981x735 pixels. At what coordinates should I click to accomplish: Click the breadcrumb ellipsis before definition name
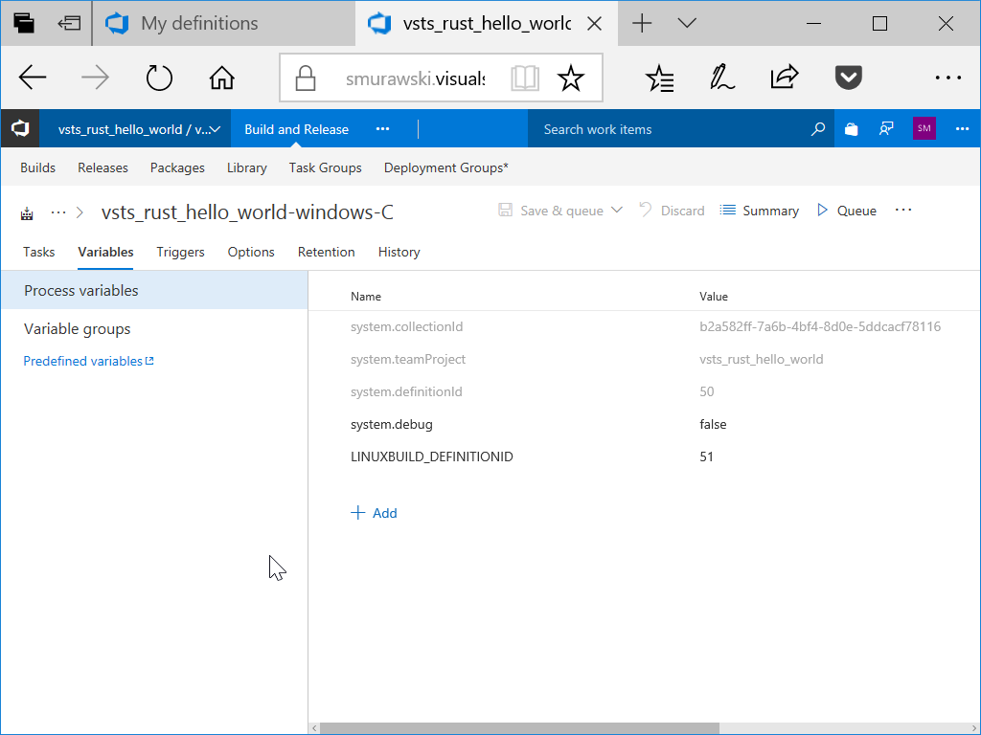click(58, 212)
